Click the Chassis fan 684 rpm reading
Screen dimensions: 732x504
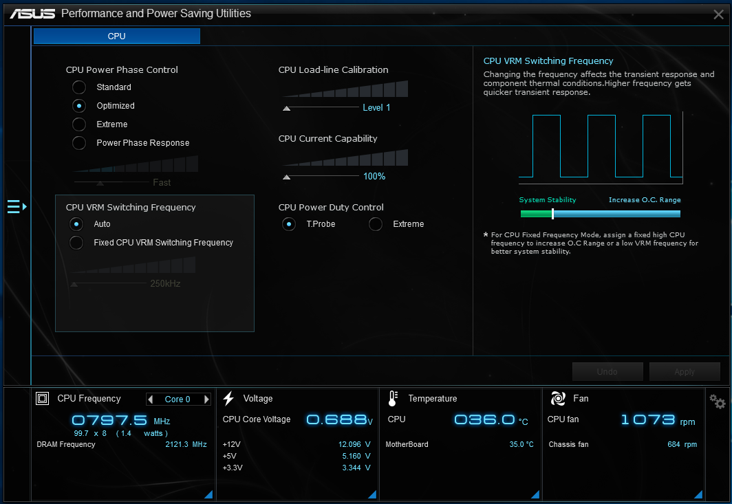(682, 444)
